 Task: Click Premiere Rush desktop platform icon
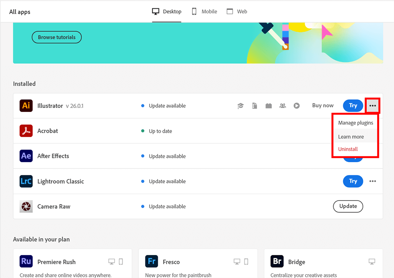(112, 262)
